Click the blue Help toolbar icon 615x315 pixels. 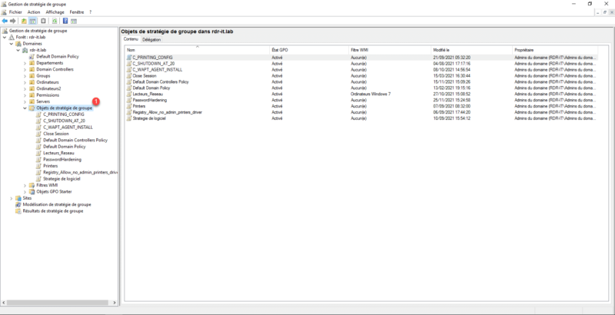65,21
